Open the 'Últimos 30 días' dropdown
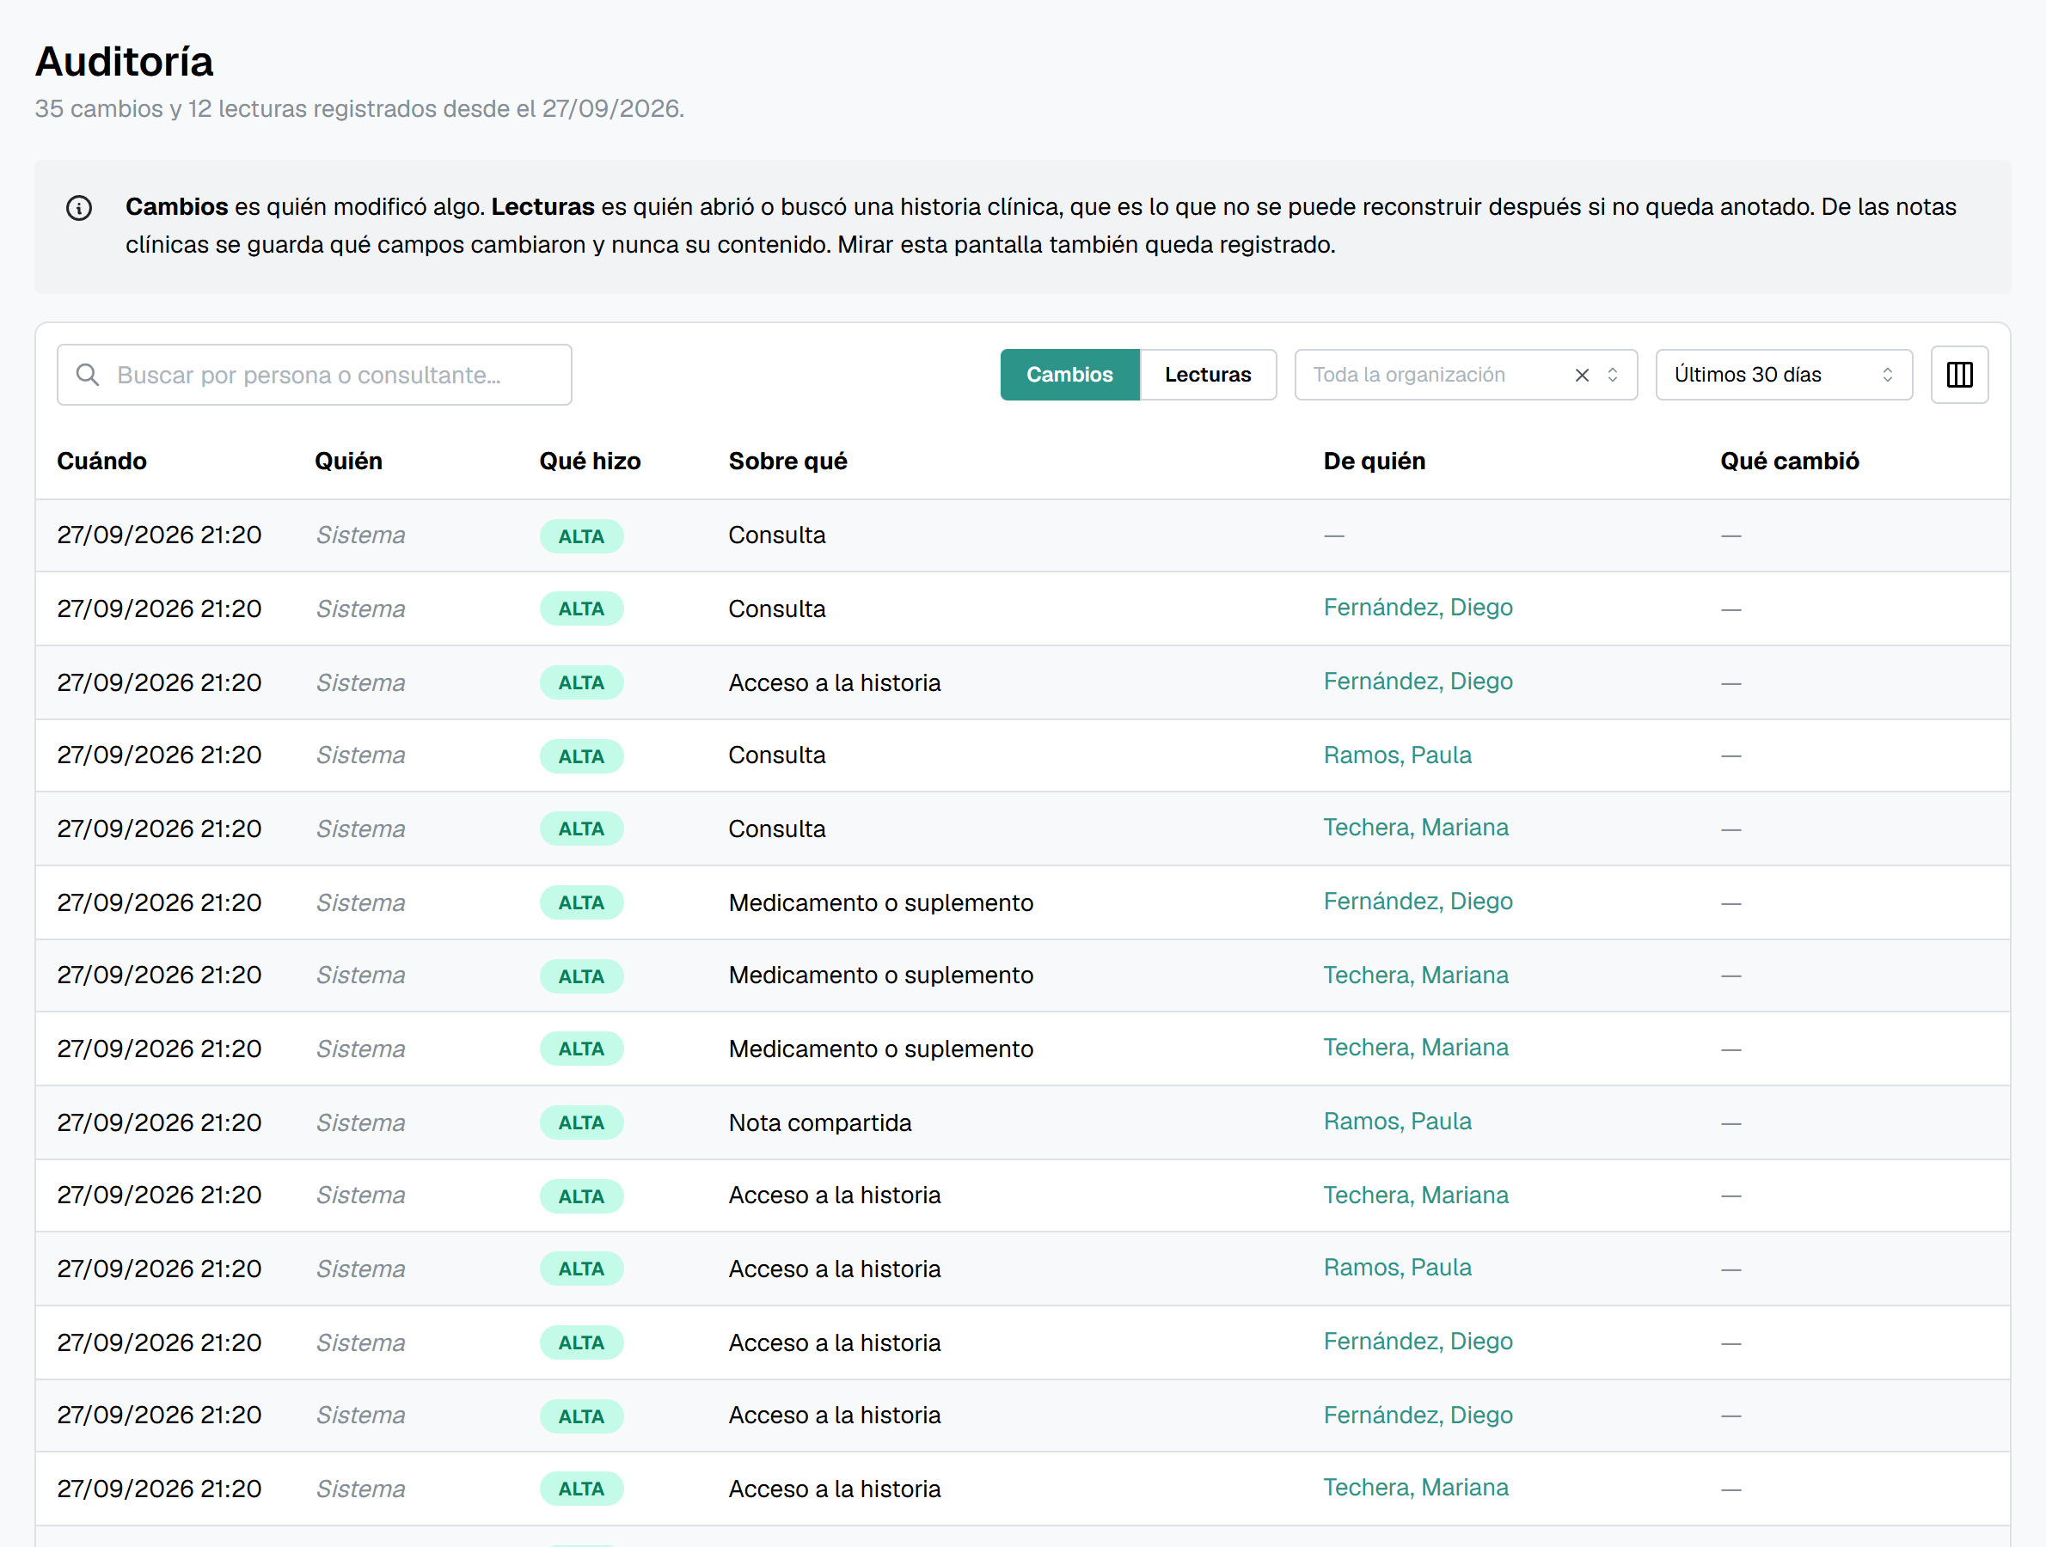The image size is (2046, 1547). coord(1783,375)
